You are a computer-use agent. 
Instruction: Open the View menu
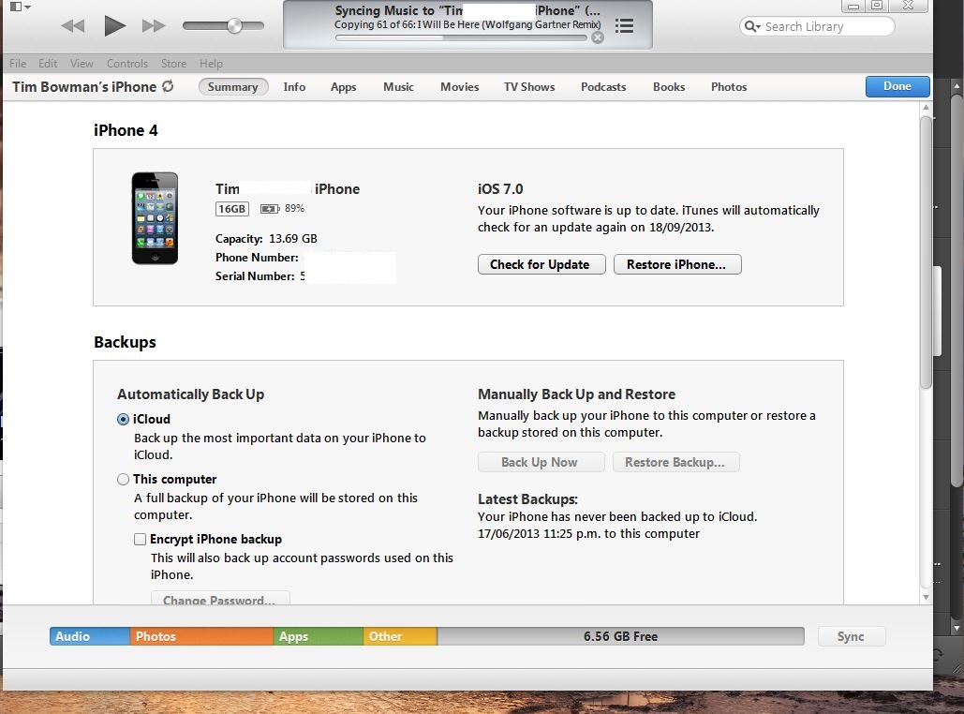[x=82, y=64]
